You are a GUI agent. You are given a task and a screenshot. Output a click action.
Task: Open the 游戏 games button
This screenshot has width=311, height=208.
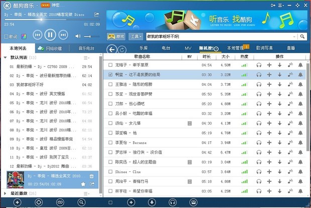116,37
